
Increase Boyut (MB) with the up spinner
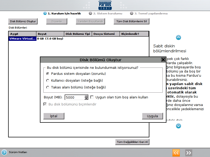click(86, 96)
